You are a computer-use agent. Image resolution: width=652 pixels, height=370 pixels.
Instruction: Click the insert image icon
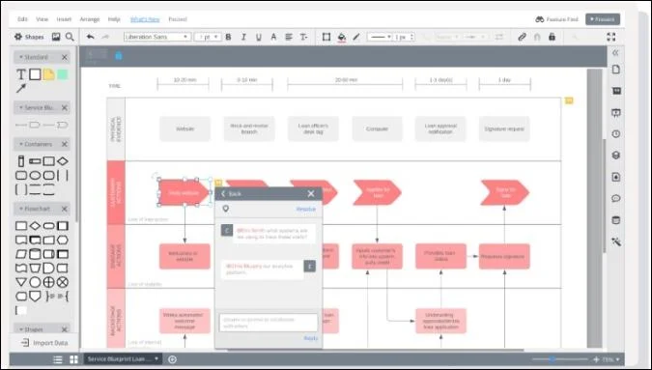pos(56,37)
